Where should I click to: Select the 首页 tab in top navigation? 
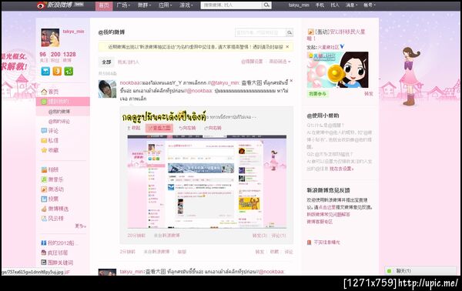coord(104,5)
